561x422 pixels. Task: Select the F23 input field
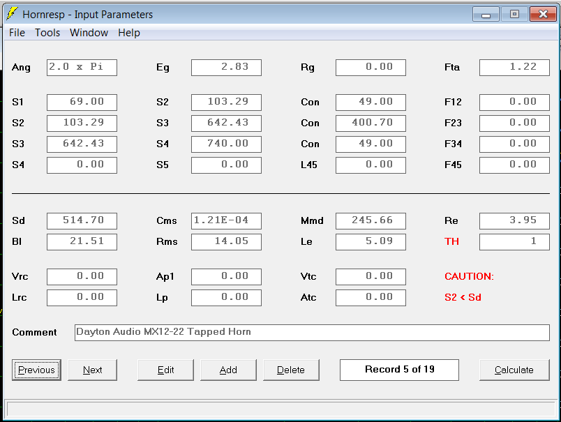pyautogui.click(x=514, y=123)
